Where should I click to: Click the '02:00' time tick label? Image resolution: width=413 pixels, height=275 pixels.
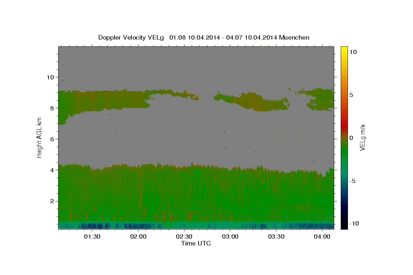138,237
